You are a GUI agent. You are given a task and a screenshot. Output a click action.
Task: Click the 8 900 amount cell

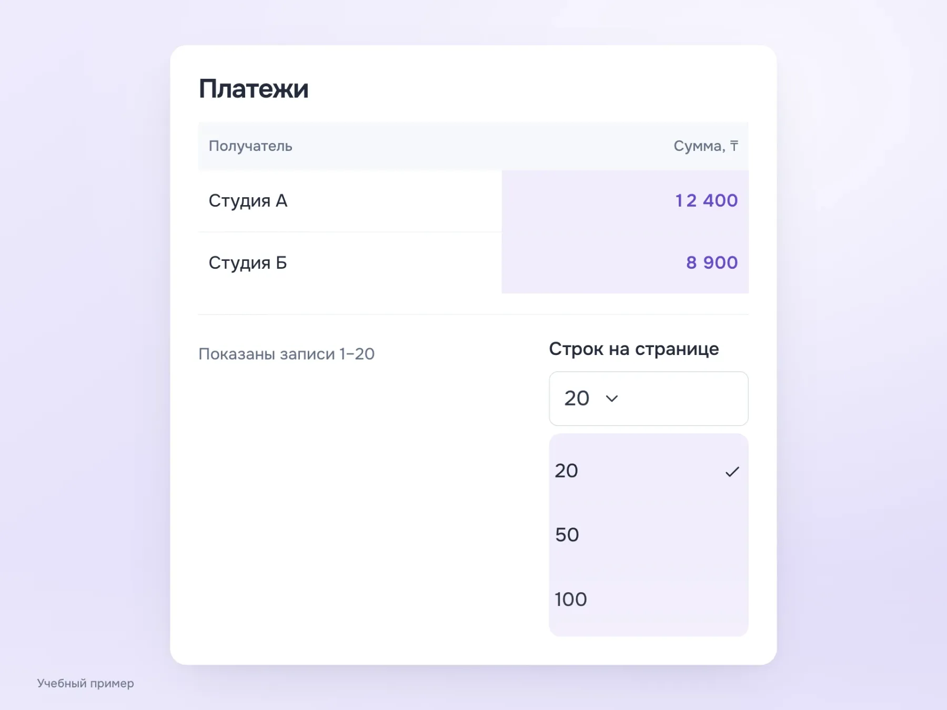coord(625,263)
